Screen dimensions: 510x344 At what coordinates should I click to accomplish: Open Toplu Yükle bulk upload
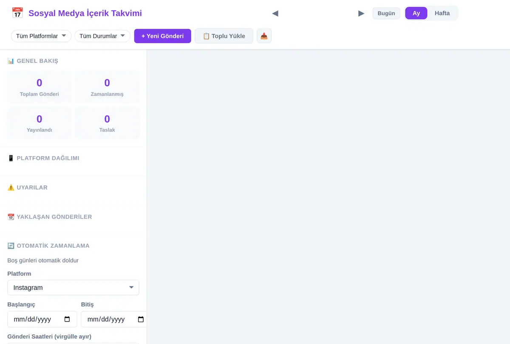pyautogui.click(x=224, y=36)
